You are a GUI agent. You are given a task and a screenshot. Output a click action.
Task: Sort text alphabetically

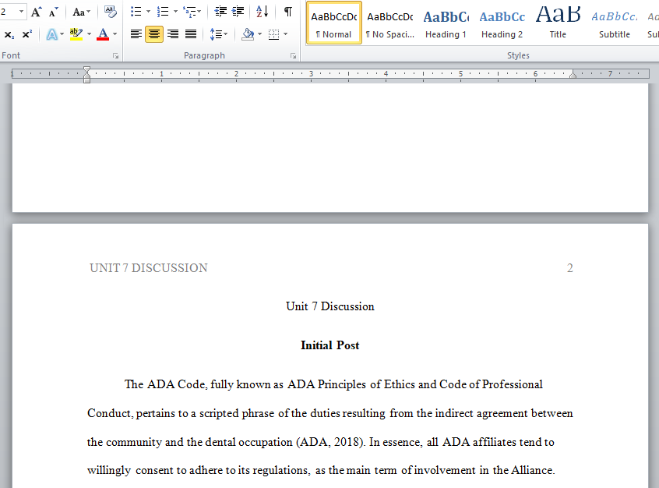coord(263,12)
